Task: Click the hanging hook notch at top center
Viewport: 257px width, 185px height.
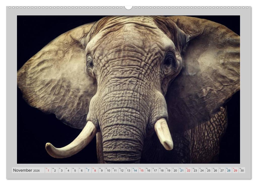Action: [128, 8]
